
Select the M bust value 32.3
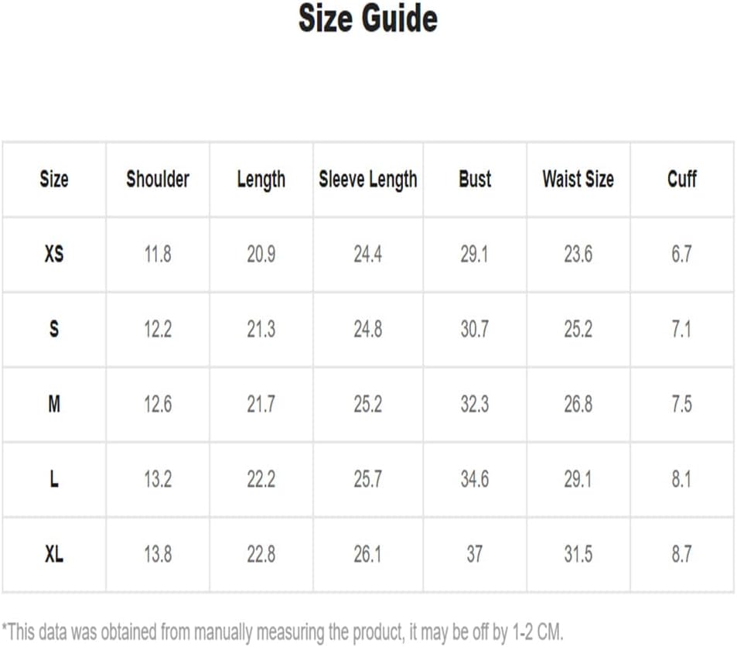pos(475,404)
